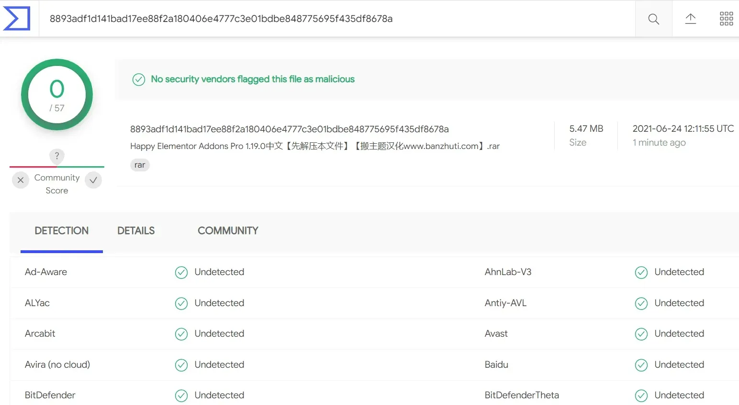Click 'No security vendors flagged this file' message
739x405 pixels.
pos(253,79)
